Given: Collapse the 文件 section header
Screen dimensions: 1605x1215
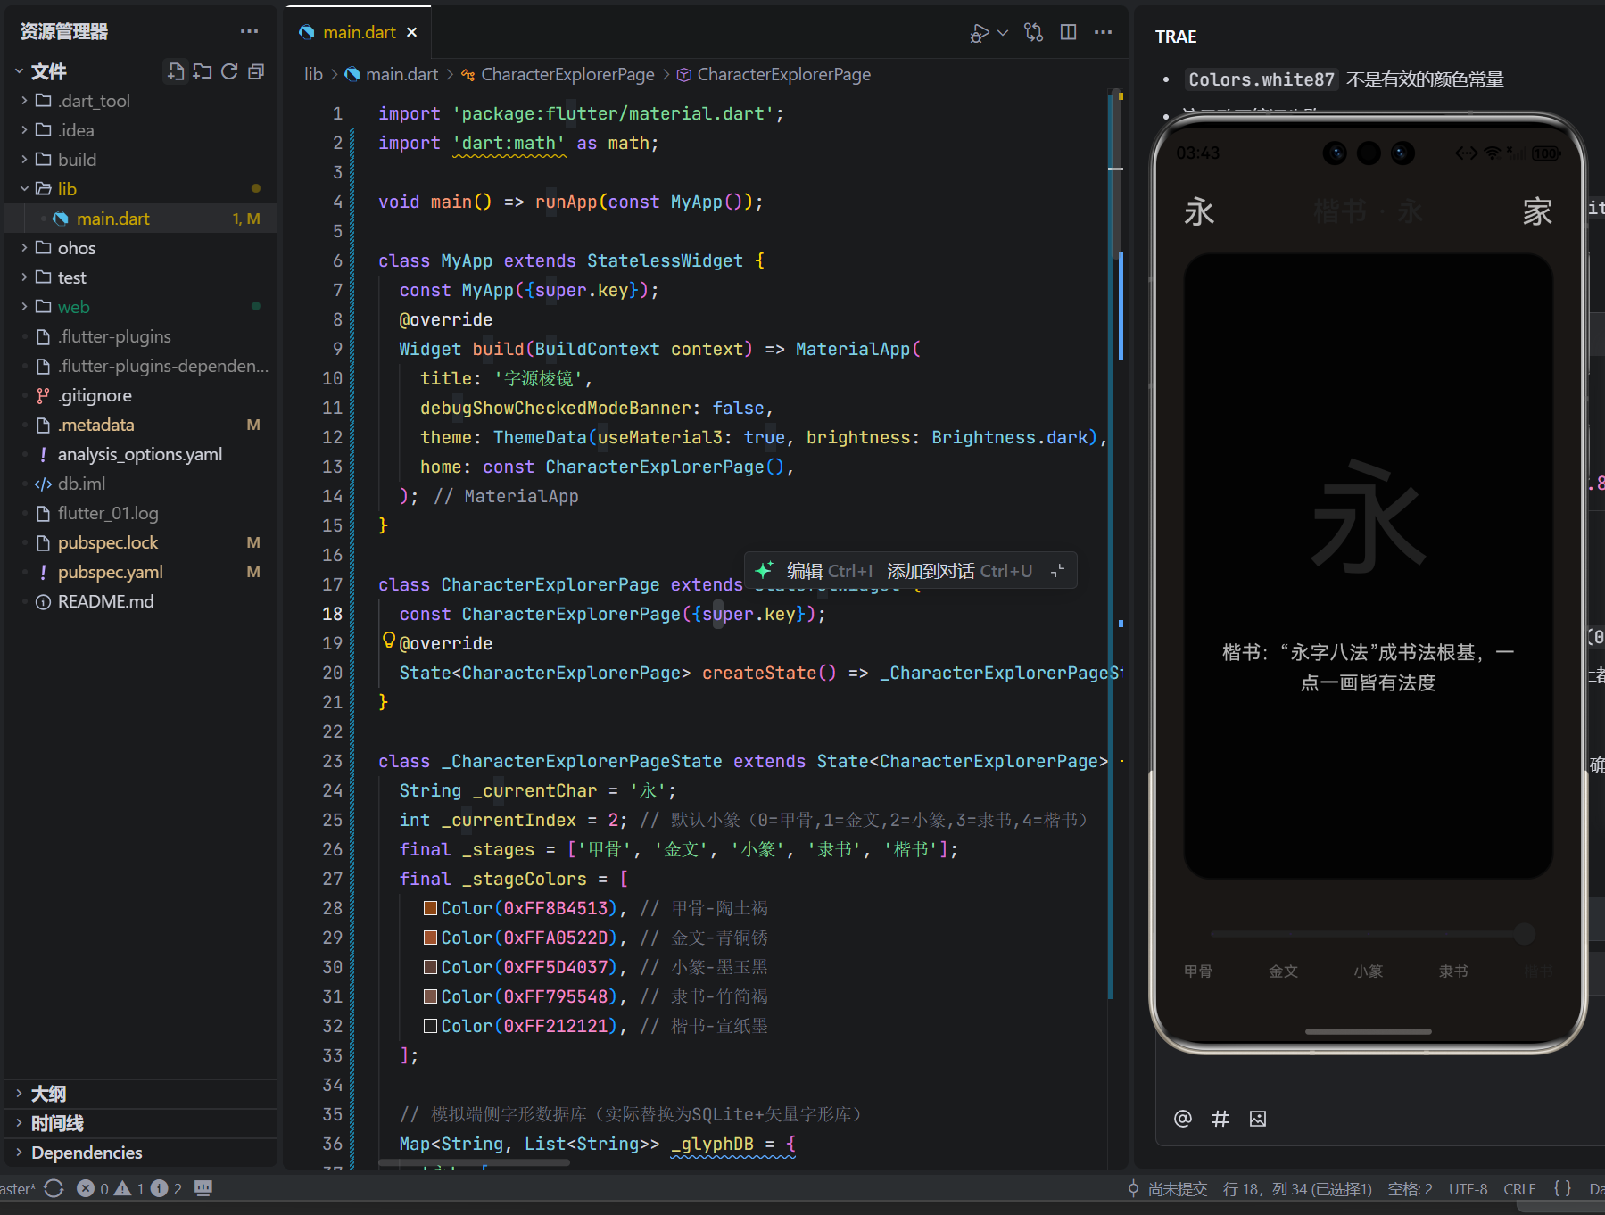Looking at the screenshot, I should click(48, 71).
